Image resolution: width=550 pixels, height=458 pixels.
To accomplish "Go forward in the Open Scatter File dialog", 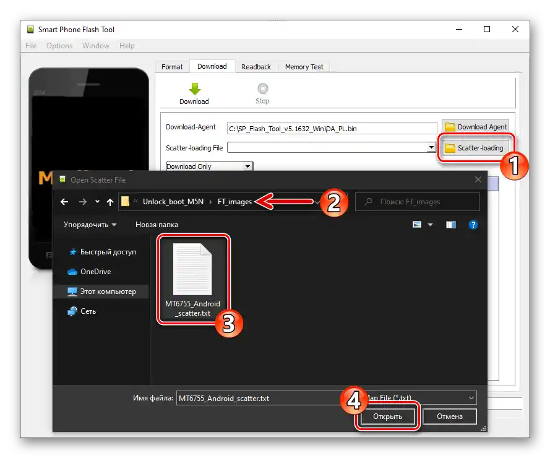I will point(83,202).
